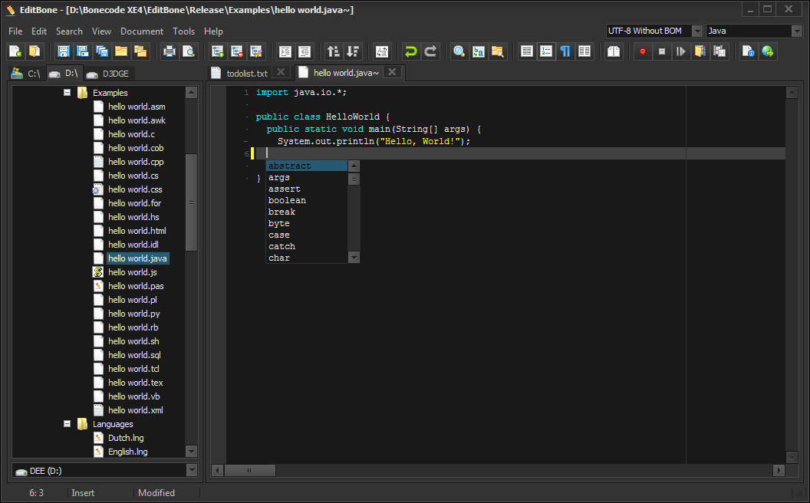810x503 pixels.
Task: Click the tree icon with pencil
Action: pyautogui.click(x=255, y=51)
